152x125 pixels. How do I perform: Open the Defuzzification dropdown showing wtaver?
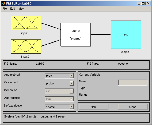tap(59, 107)
